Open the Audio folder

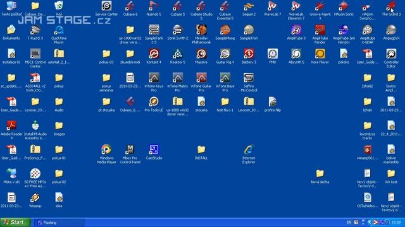[x=59, y=102]
